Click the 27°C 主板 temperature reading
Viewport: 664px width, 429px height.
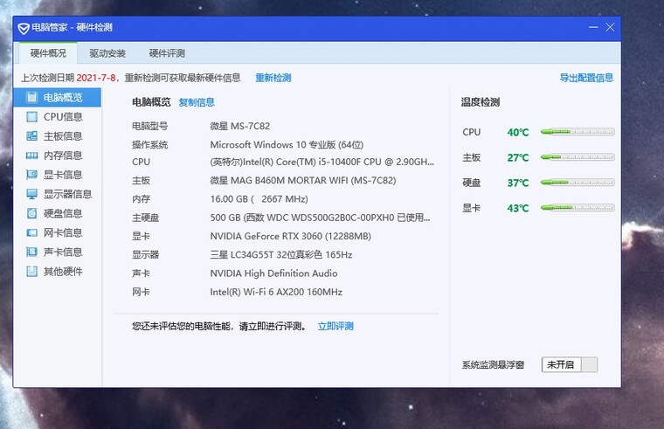(518, 158)
